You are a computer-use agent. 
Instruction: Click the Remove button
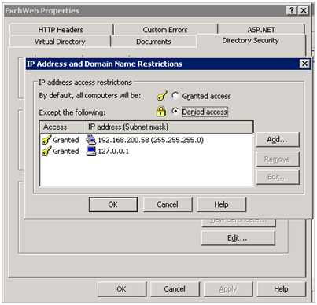click(278, 160)
